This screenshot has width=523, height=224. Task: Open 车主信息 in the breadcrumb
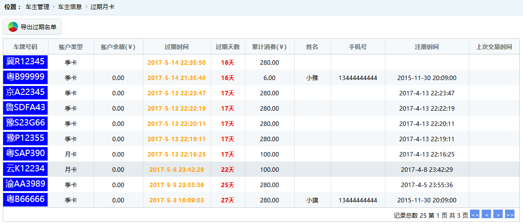click(70, 7)
